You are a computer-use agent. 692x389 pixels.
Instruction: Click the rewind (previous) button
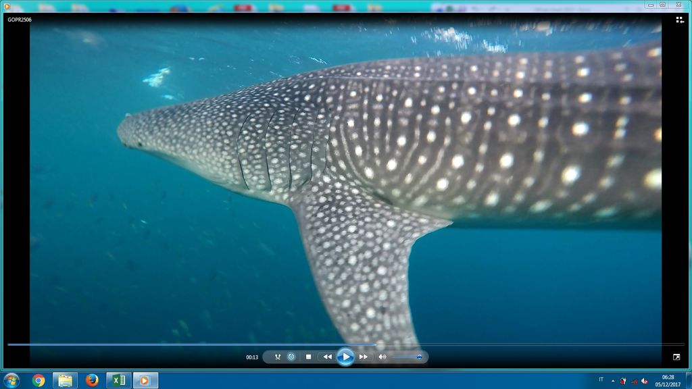(327, 357)
